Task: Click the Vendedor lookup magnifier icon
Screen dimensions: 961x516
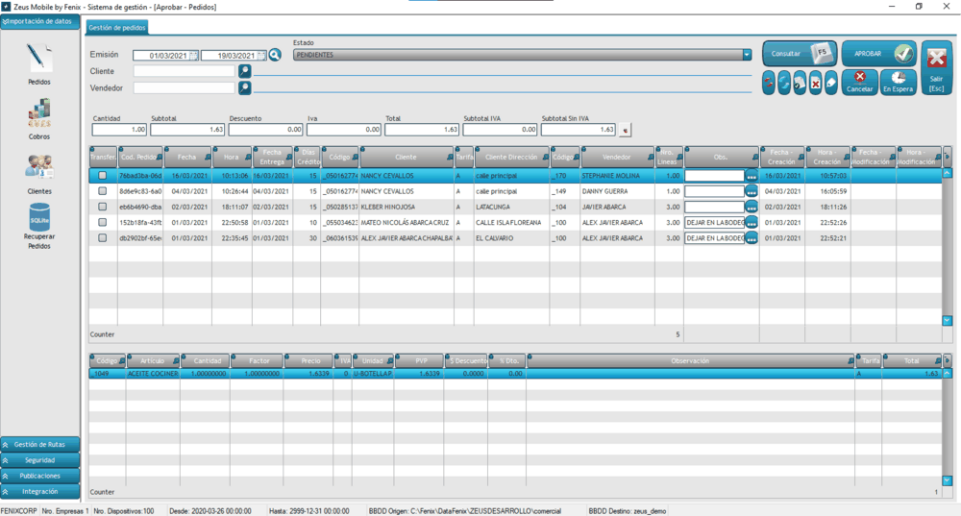Action: click(x=244, y=88)
